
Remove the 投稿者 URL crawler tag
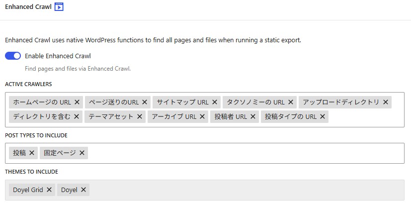tap(253, 116)
